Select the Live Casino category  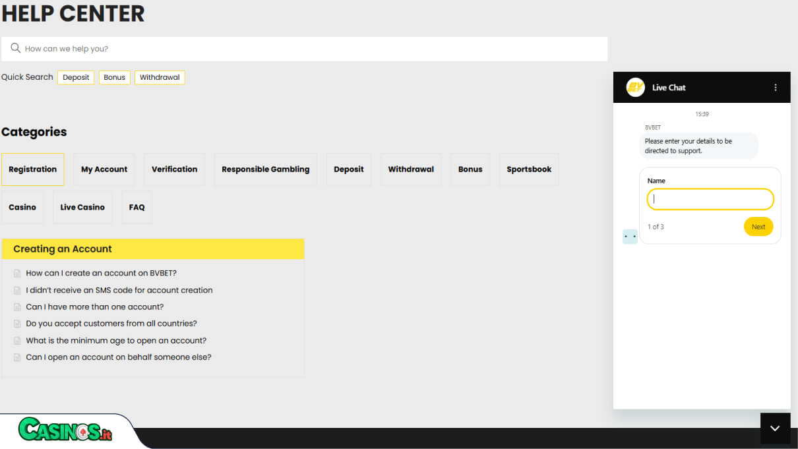tap(82, 207)
